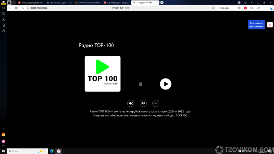Click the Установить приложение button
Screen dimensions: 274x154
(x=256, y=25)
